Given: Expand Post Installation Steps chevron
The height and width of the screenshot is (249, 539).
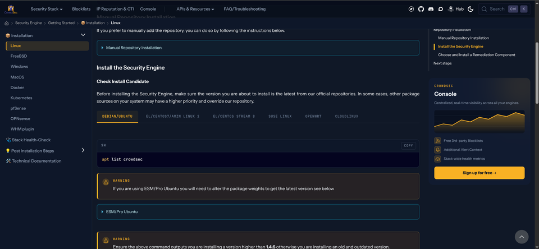Looking at the screenshot, I should point(83,150).
